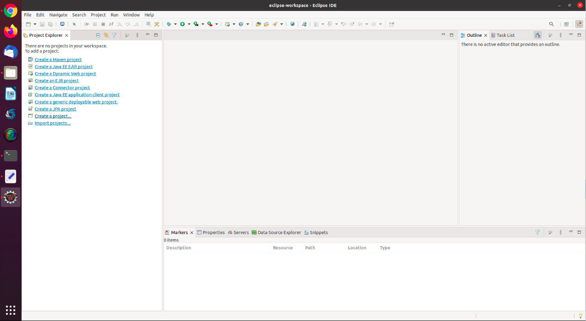586x321 pixels.
Task: Switch to the Servers tab
Action: (238, 233)
